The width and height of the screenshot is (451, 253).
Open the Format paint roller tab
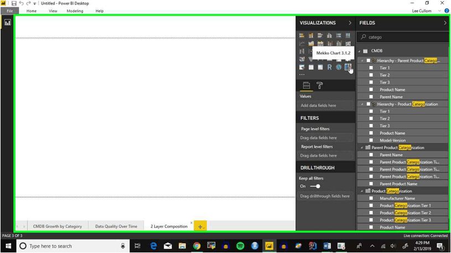319,85
